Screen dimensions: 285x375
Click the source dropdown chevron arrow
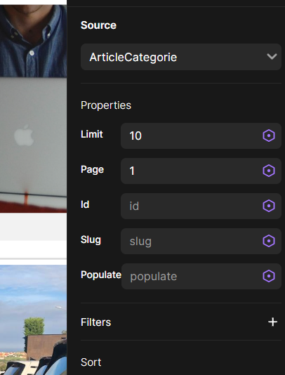pyautogui.click(x=272, y=57)
